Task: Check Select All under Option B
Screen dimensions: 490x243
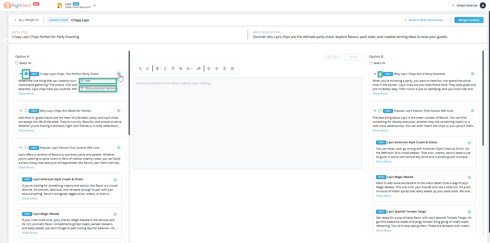Action: click(x=371, y=63)
